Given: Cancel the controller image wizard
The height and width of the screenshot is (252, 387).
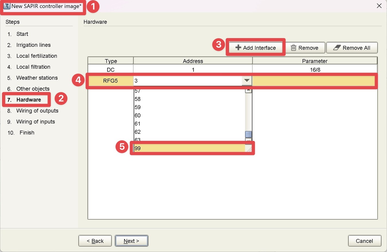Looking at the screenshot, I should pyautogui.click(x=365, y=241).
